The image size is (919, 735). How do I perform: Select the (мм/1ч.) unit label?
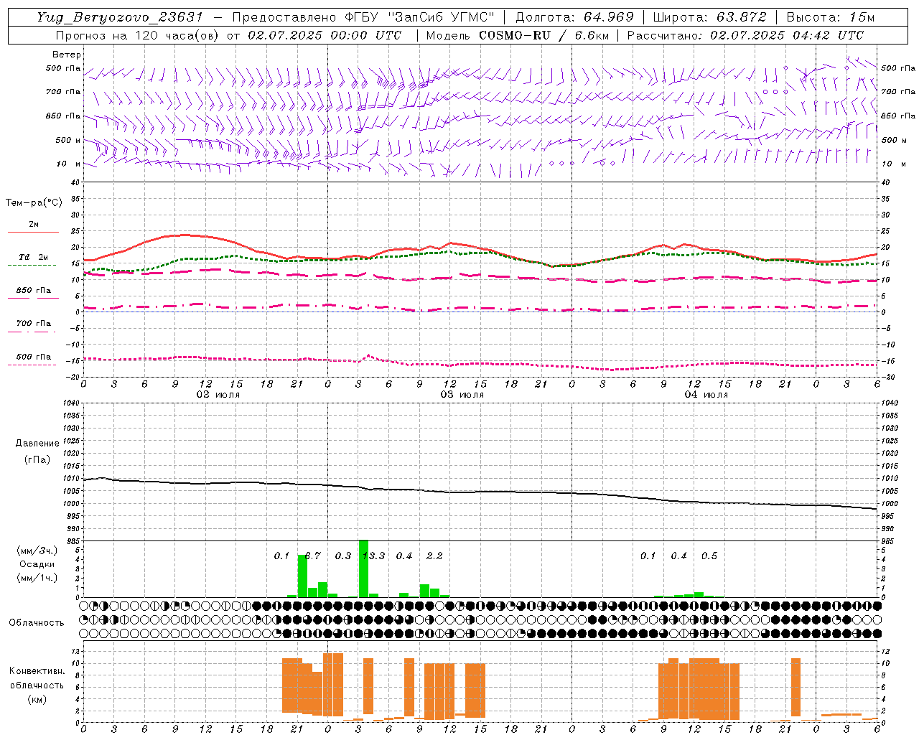pos(37,578)
